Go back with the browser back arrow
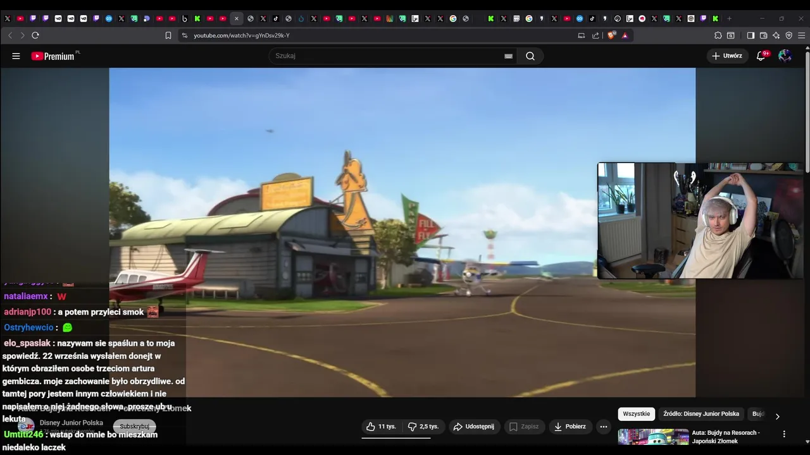810x455 pixels. pyautogui.click(x=10, y=35)
